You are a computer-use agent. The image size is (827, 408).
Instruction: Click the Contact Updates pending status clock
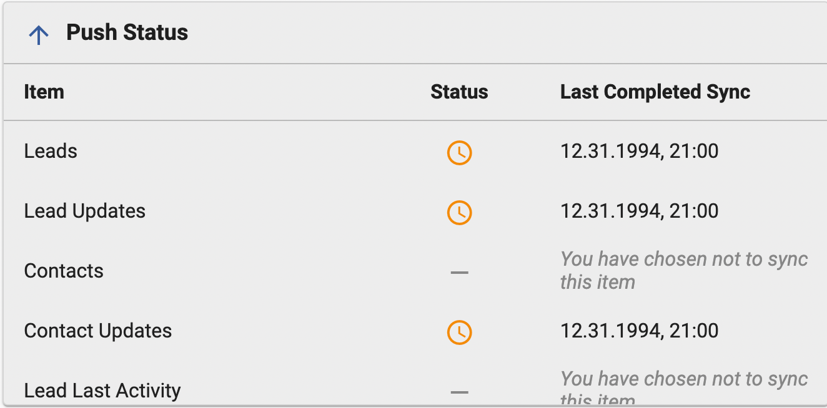[x=459, y=333]
